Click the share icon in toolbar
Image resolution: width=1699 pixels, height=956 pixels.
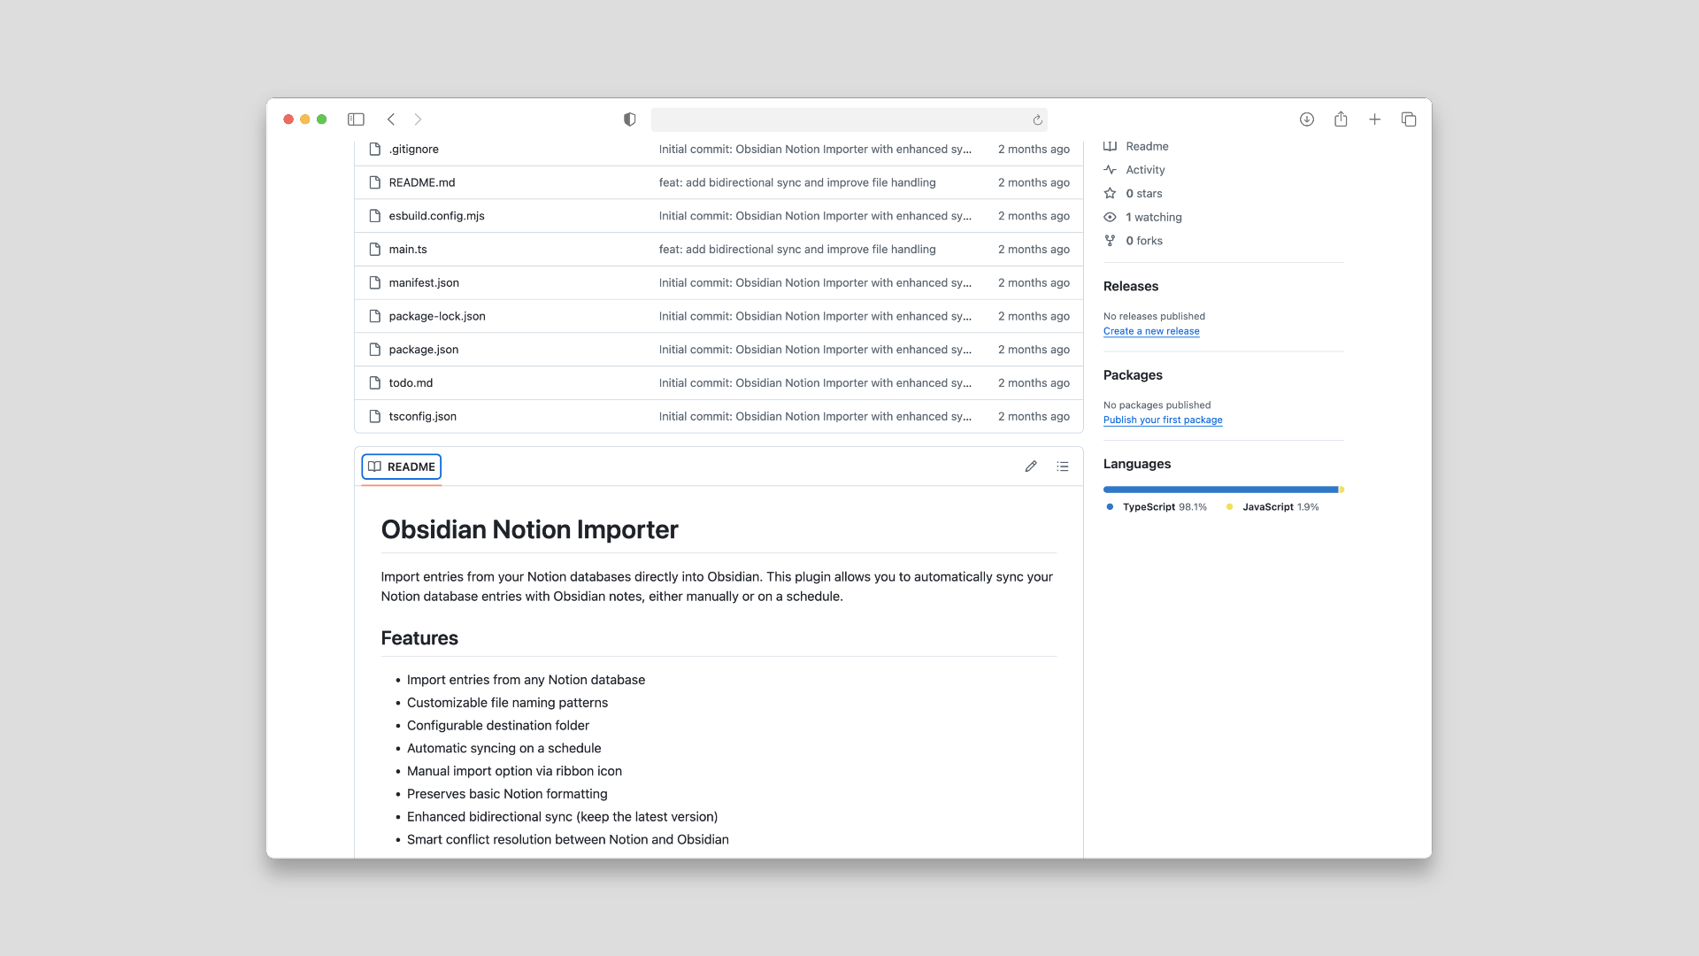click(x=1341, y=119)
